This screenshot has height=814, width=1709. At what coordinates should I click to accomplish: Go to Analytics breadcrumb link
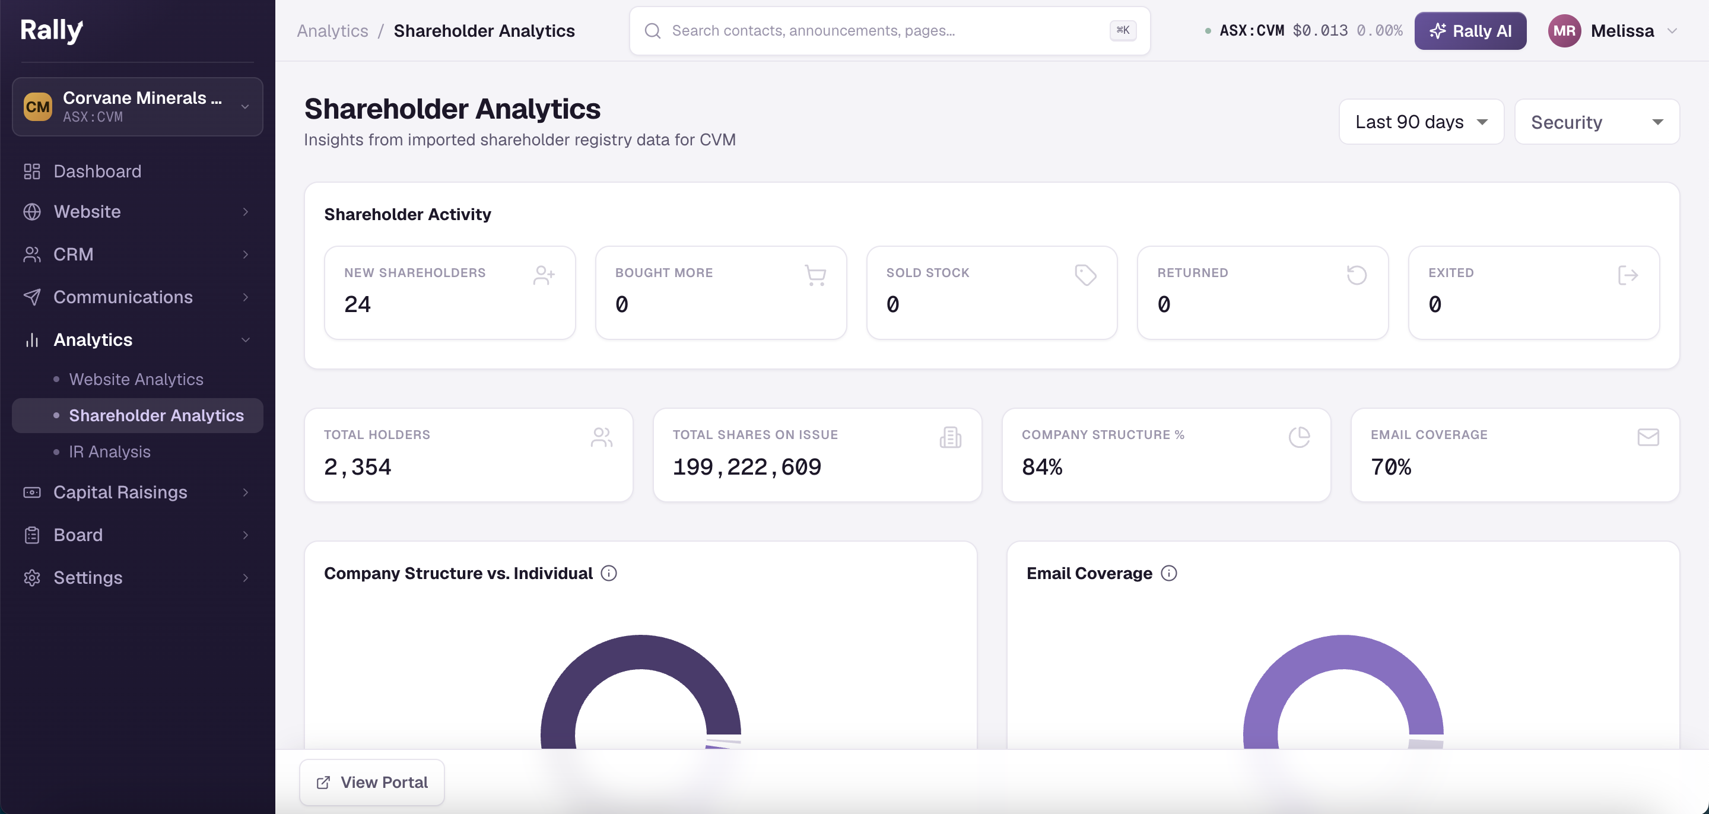coord(332,31)
